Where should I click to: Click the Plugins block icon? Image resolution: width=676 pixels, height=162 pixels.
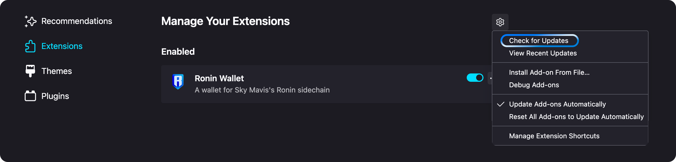(30, 96)
